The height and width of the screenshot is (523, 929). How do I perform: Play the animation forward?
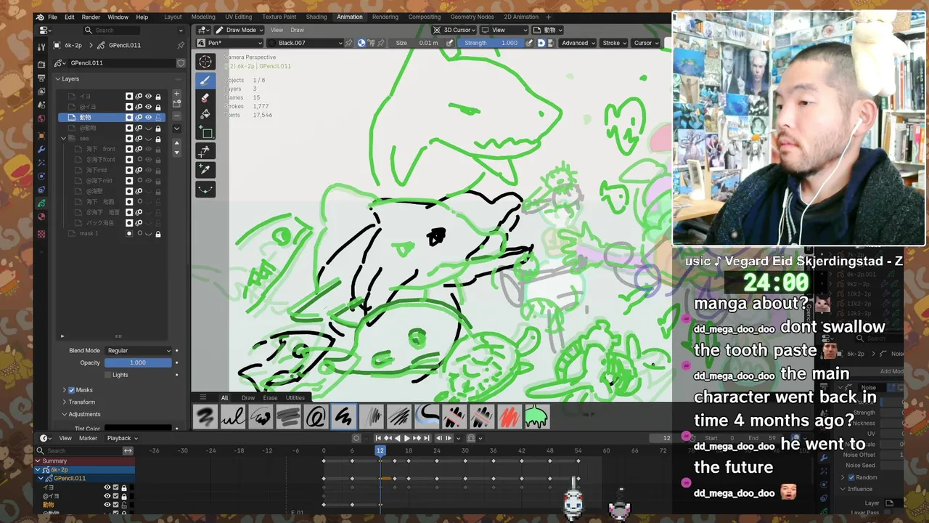coord(406,438)
